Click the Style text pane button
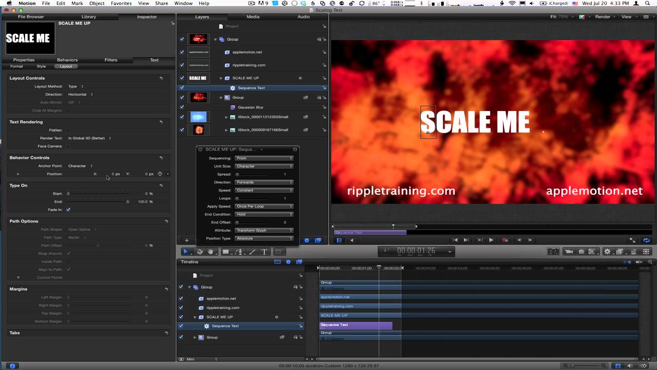This screenshot has height=370, width=657. 41,66
